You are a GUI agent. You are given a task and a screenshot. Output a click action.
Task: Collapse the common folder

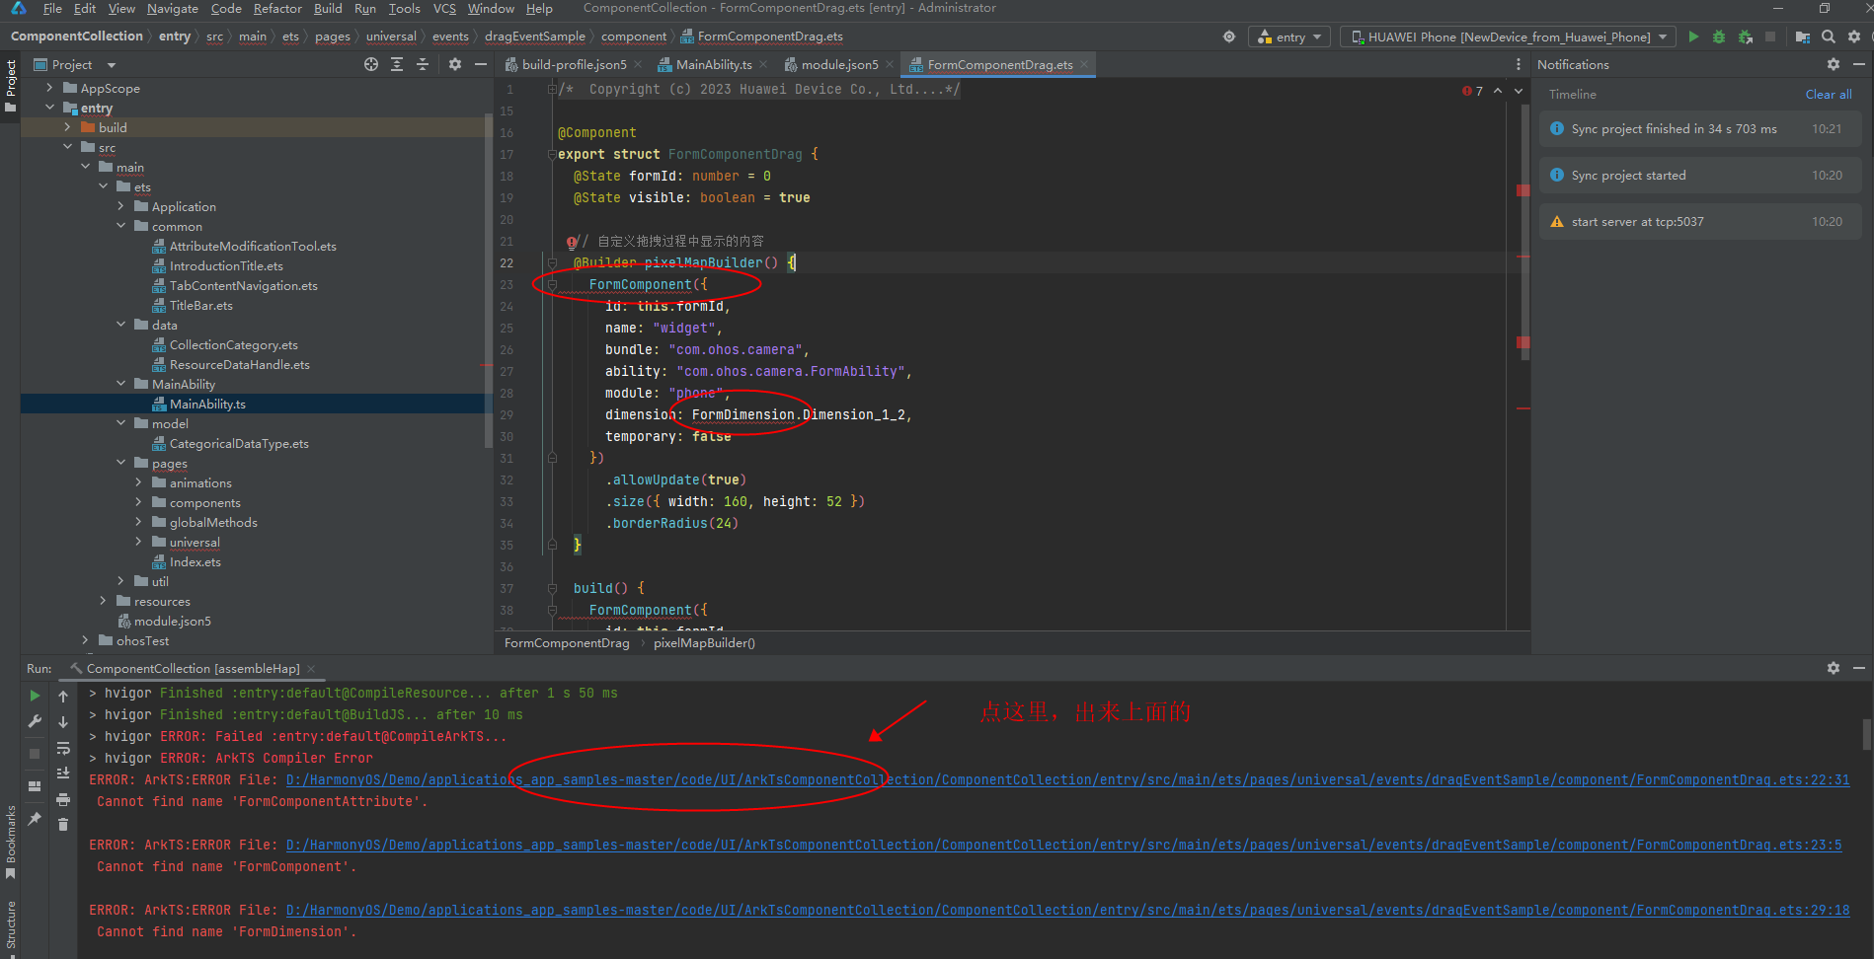tap(120, 226)
